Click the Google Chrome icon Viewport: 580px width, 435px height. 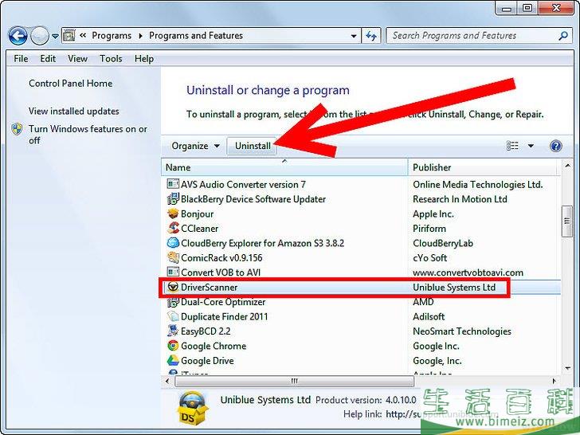click(173, 346)
